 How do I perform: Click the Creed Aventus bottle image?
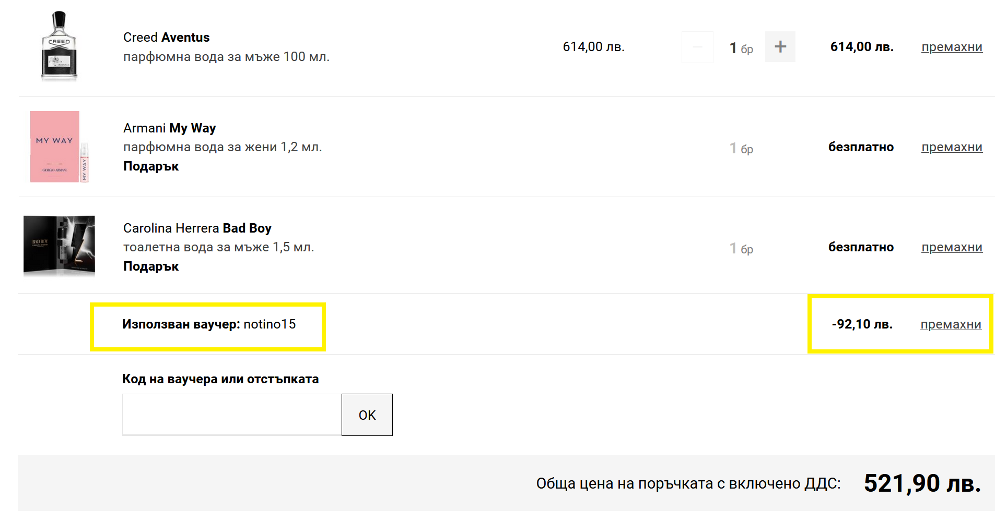[x=59, y=46]
